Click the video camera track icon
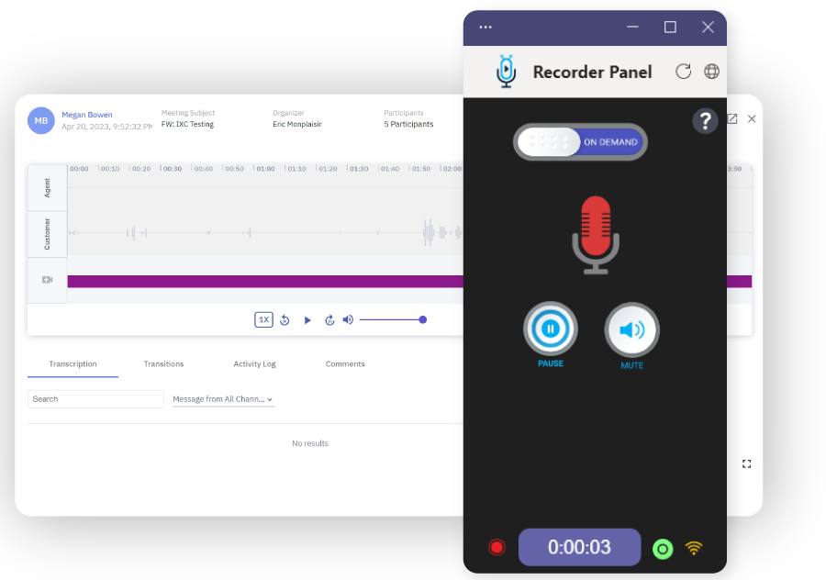This screenshot has height=580, width=826. pyautogui.click(x=48, y=280)
